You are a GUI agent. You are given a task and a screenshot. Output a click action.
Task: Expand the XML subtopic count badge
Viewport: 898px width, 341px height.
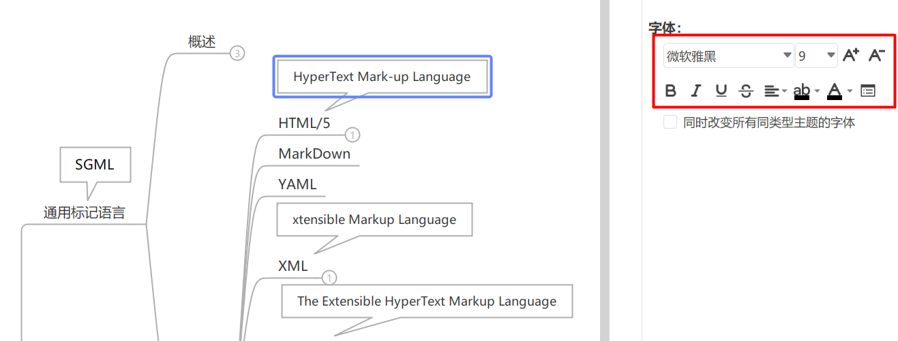coord(329,278)
